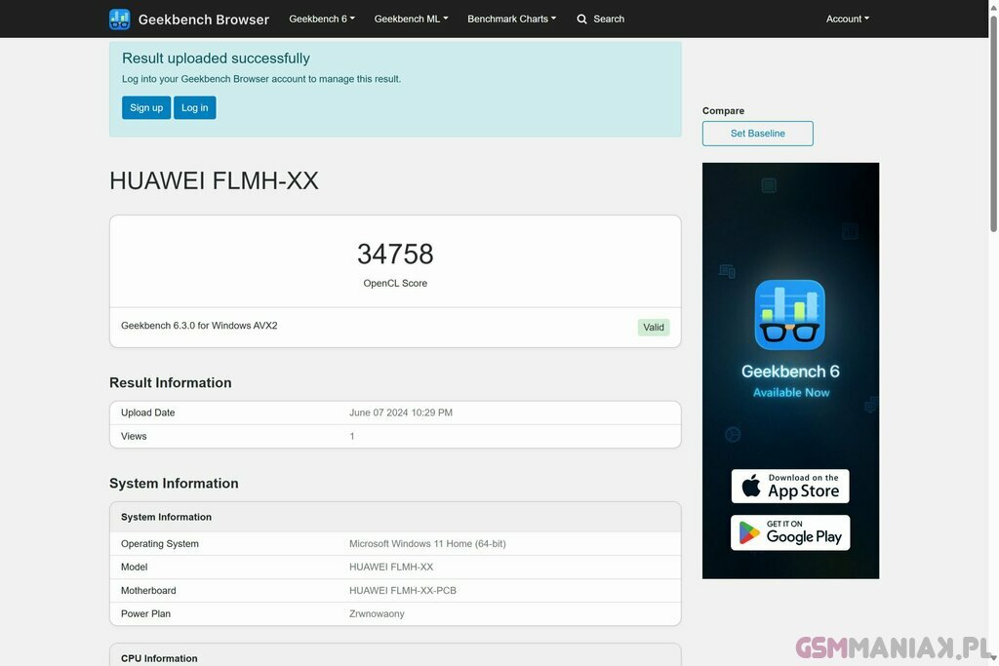Viewport: 999px width, 666px height.
Task: Click the HUAWEI FLMH-XX page heading
Action: [214, 180]
